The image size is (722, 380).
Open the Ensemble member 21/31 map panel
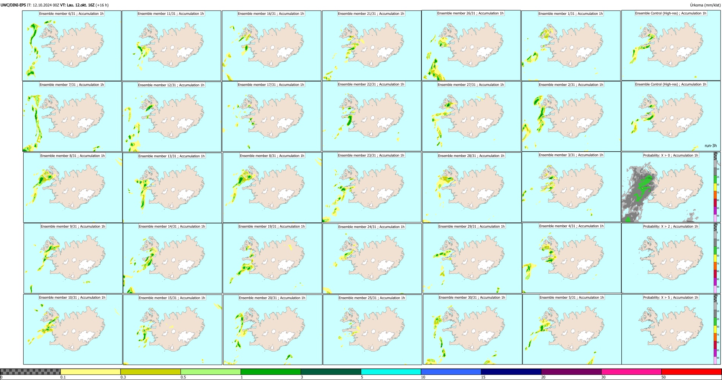[372, 46]
